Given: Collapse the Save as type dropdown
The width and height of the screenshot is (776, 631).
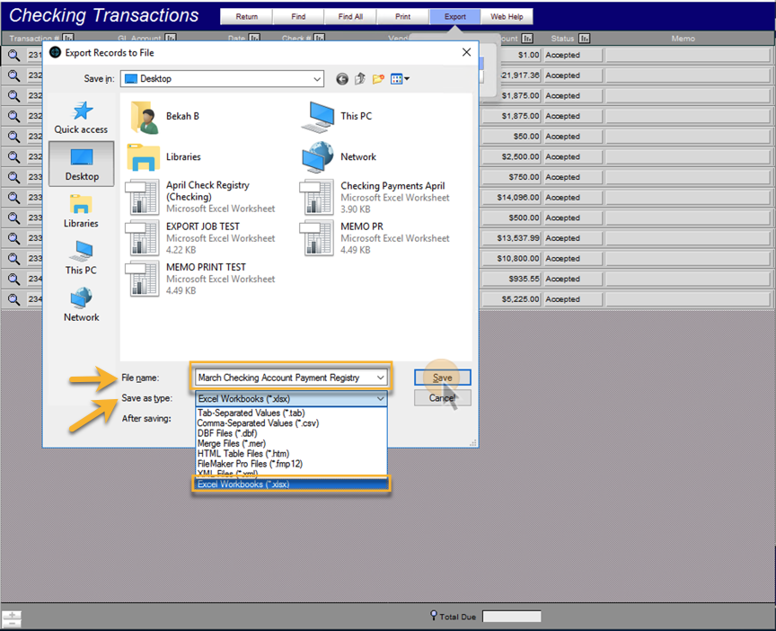Looking at the screenshot, I should tap(380, 399).
